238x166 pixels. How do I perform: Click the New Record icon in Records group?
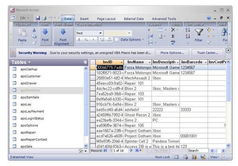click(x=150, y=30)
